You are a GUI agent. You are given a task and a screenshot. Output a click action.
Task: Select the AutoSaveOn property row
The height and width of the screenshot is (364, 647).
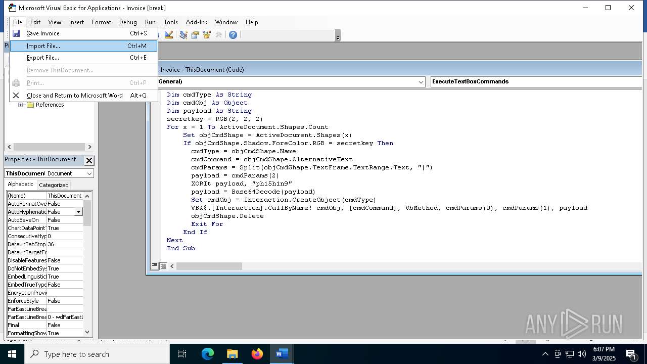click(x=44, y=220)
